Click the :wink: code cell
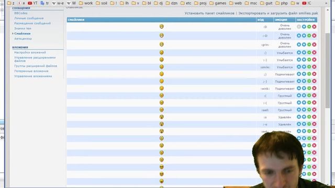 265,89
